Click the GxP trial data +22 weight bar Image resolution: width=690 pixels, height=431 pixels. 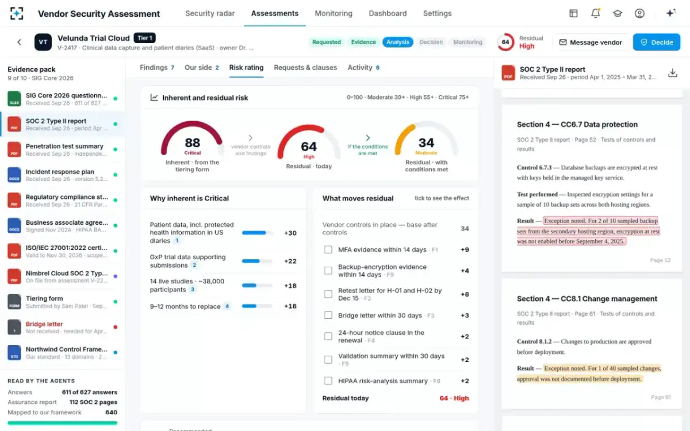[258, 261]
